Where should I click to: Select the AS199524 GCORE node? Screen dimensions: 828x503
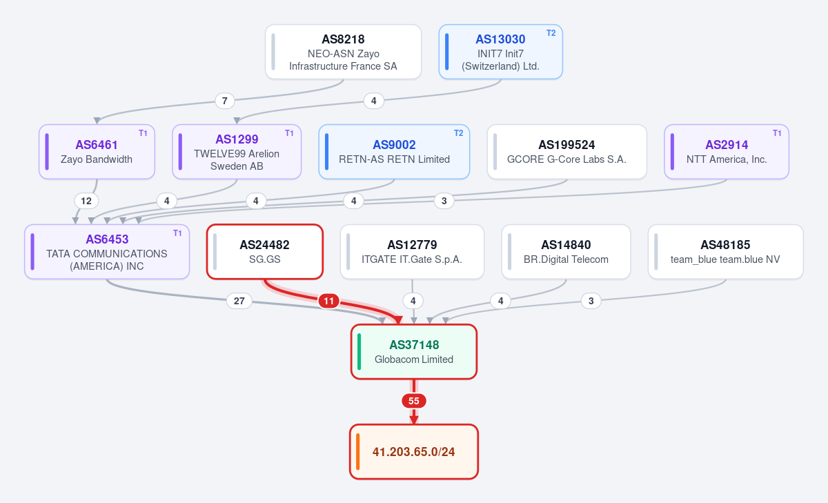coord(566,152)
